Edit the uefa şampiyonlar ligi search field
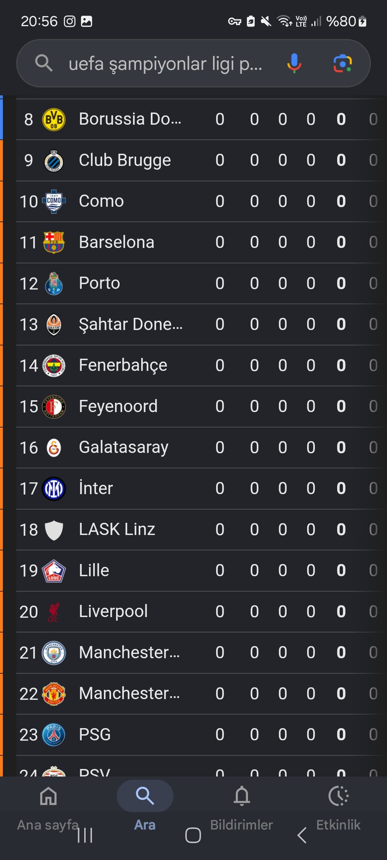This screenshot has height=860, width=387. pyautogui.click(x=165, y=64)
